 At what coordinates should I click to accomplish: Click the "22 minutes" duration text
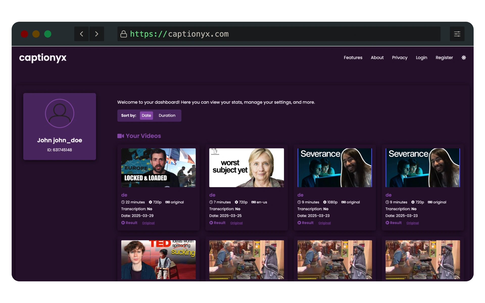[x=135, y=202]
